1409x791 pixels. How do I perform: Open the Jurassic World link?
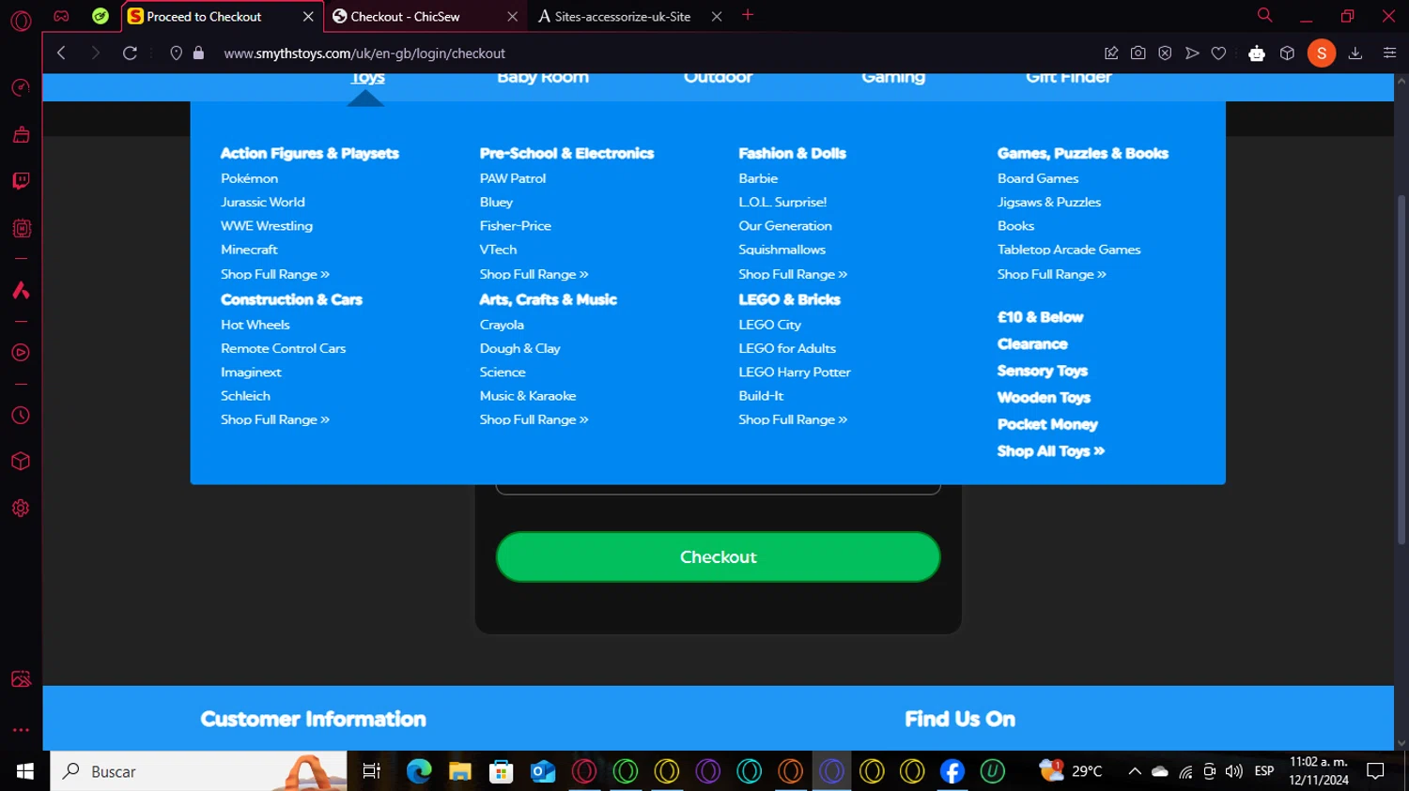coord(262,202)
